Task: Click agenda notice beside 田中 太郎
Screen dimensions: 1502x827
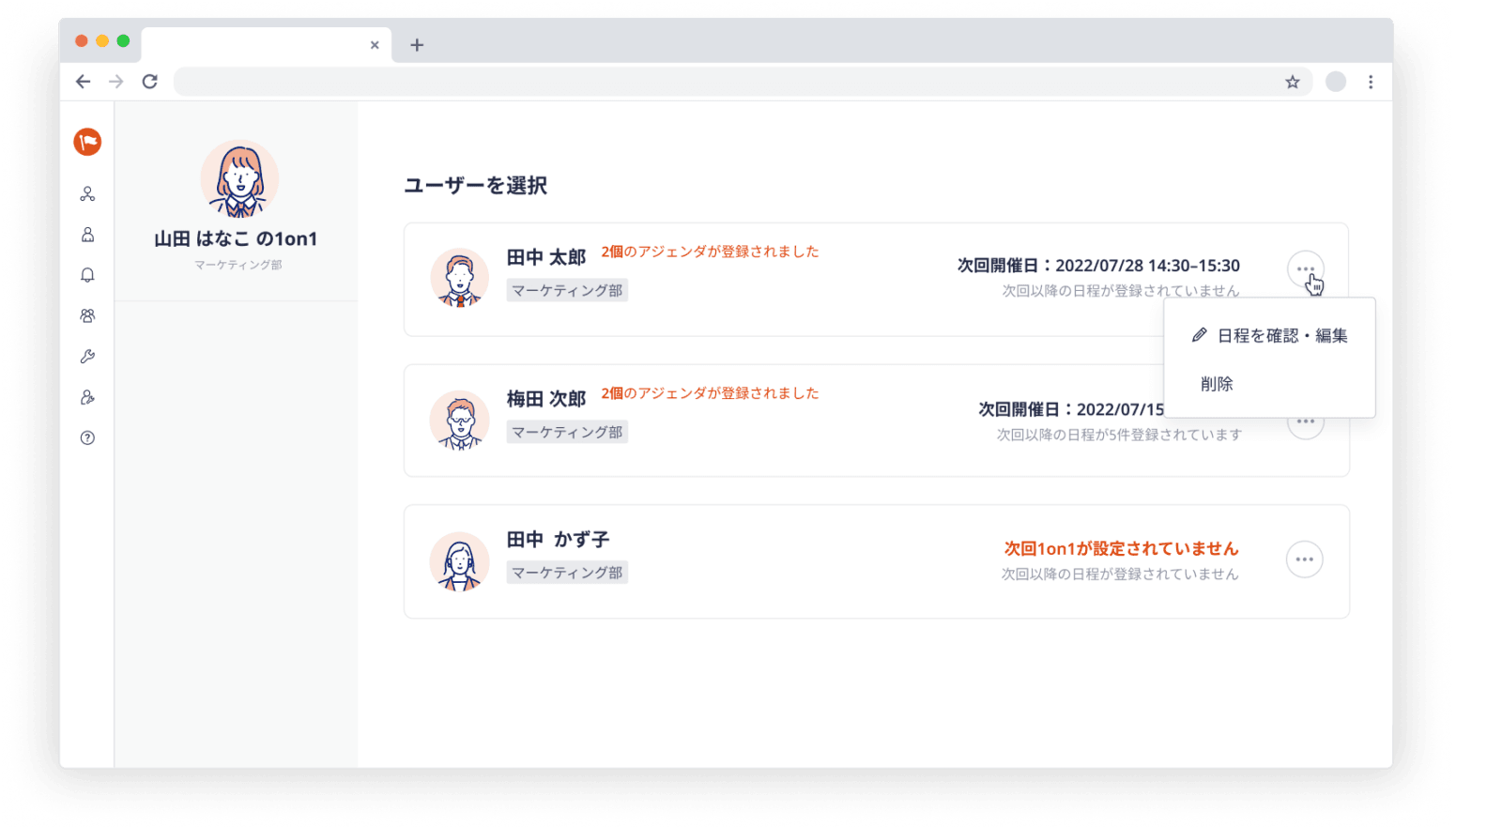Action: (x=710, y=252)
